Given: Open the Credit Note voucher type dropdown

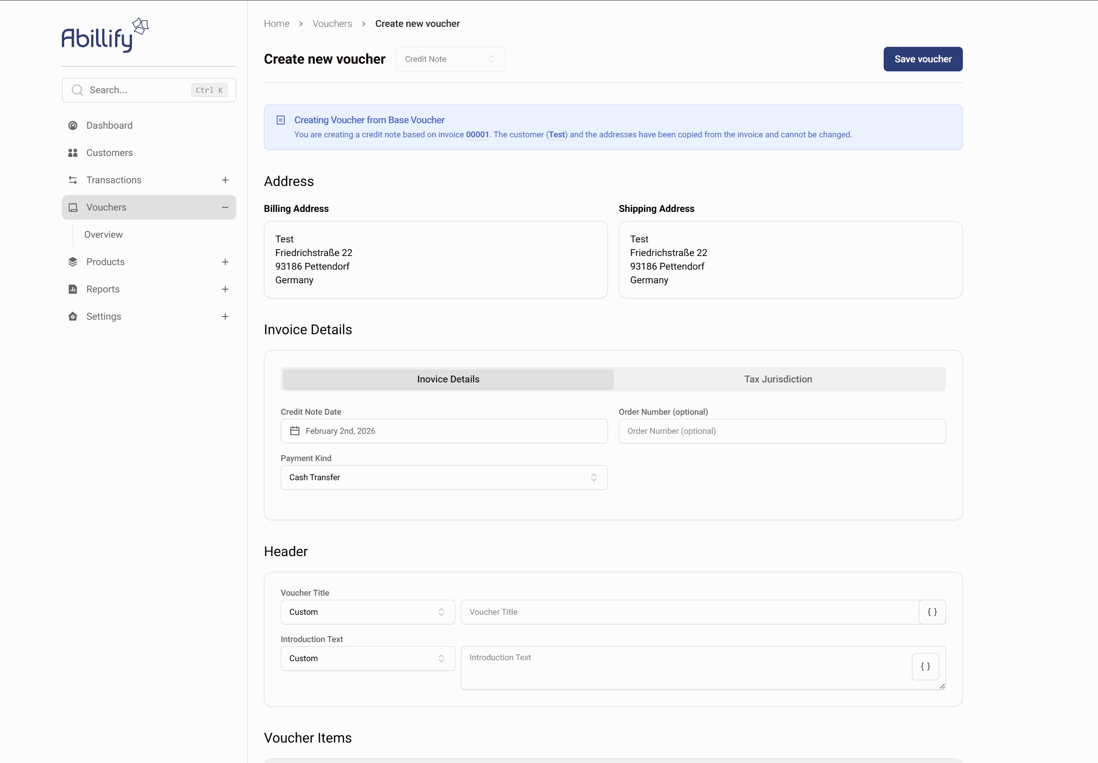Looking at the screenshot, I should point(450,59).
